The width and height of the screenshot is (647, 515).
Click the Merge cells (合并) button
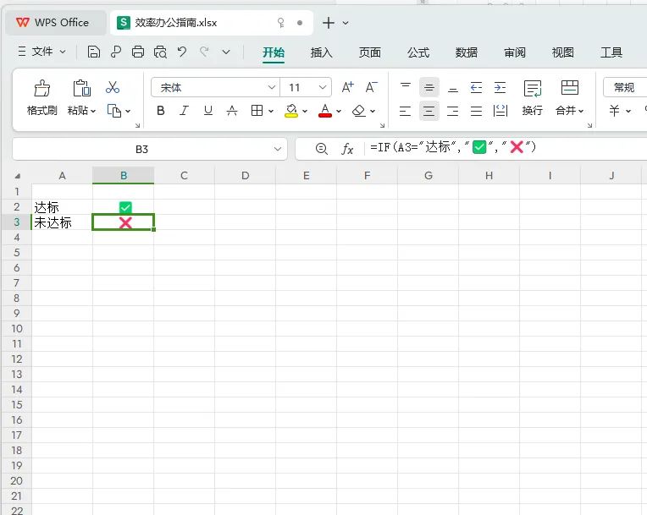(x=569, y=97)
